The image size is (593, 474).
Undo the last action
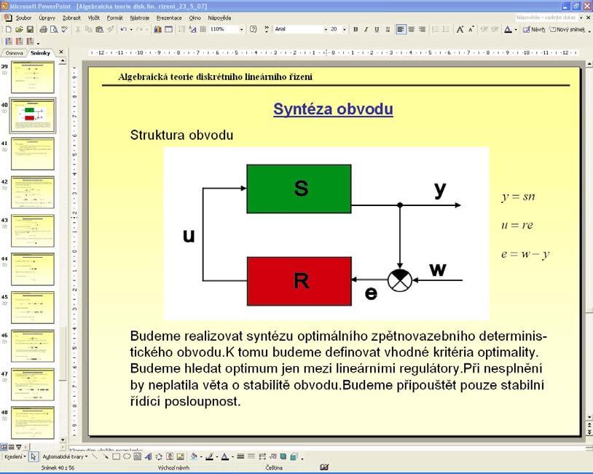point(123,29)
